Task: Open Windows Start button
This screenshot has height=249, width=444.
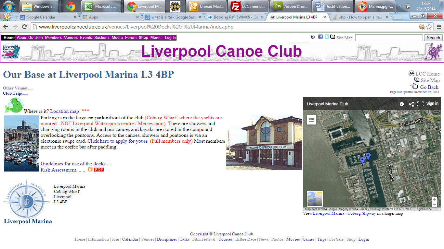Action: pos(9,6)
